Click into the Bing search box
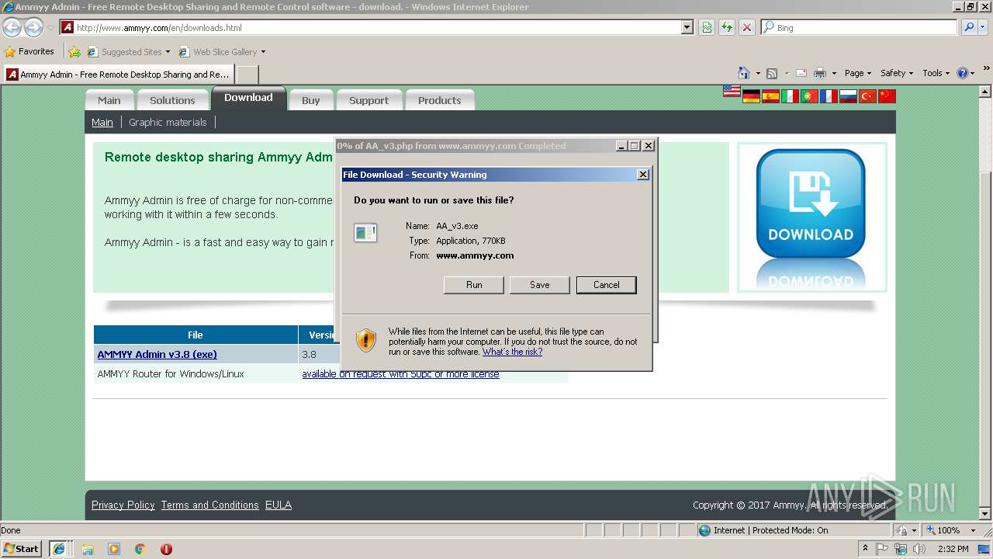993x559 pixels. pos(860,27)
